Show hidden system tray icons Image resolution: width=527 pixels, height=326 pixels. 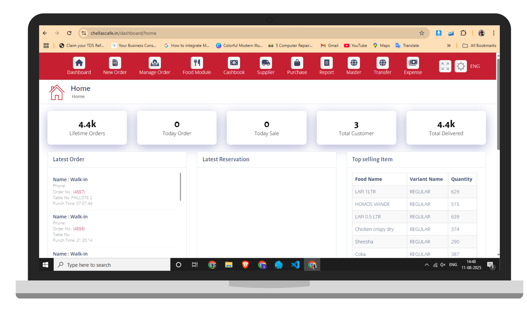point(427,265)
